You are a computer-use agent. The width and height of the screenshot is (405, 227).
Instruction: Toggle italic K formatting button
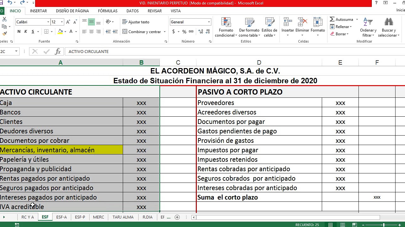click(x=26, y=32)
